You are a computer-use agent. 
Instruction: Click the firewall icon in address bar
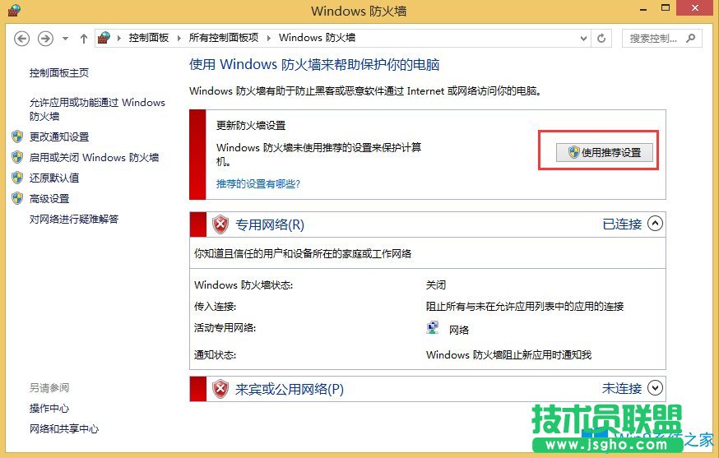pyautogui.click(x=104, y=38)
